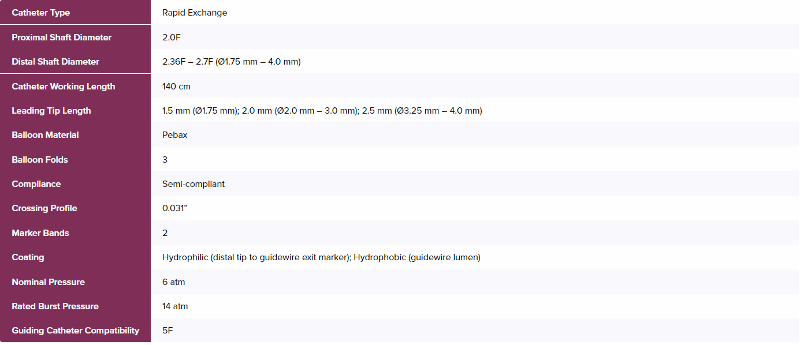Click the Semi-compliant value text
Screen dimensions: 800x345
[x=194, y=184]
